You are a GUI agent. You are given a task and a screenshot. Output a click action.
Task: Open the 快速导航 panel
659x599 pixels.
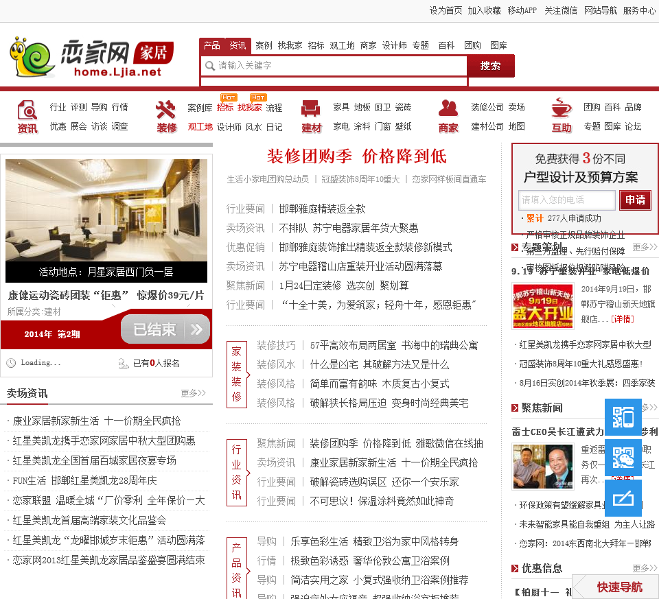[616, 587]
